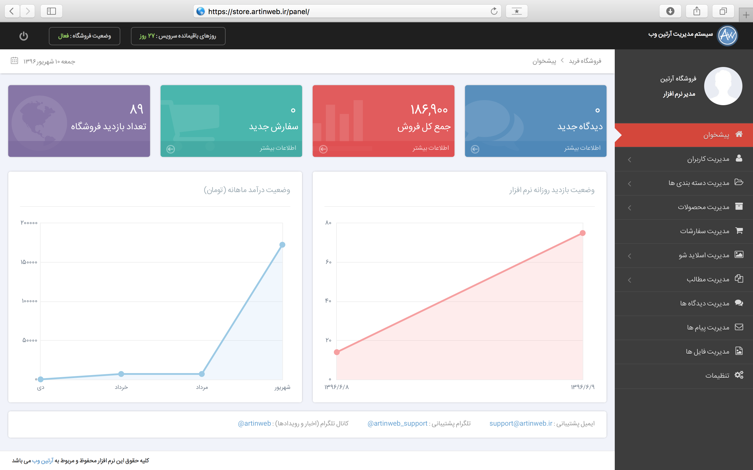The image size is (753, 470).
Task: Reload the page with refresh icon
Action: 494,11
